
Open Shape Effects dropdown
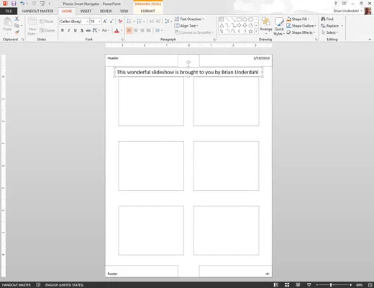coord(301,32)
